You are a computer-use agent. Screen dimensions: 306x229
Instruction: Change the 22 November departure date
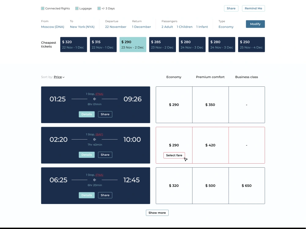point(116,27)
